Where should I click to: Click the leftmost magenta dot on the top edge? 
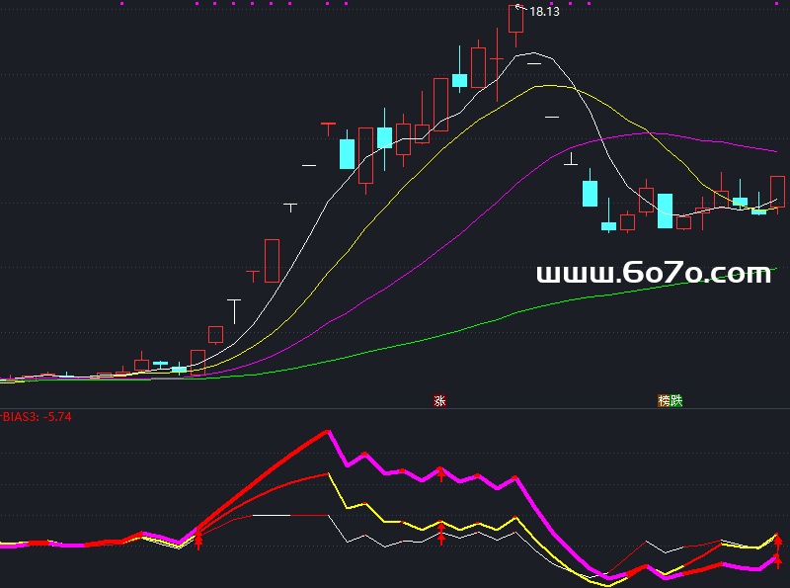tap(121, 4)
